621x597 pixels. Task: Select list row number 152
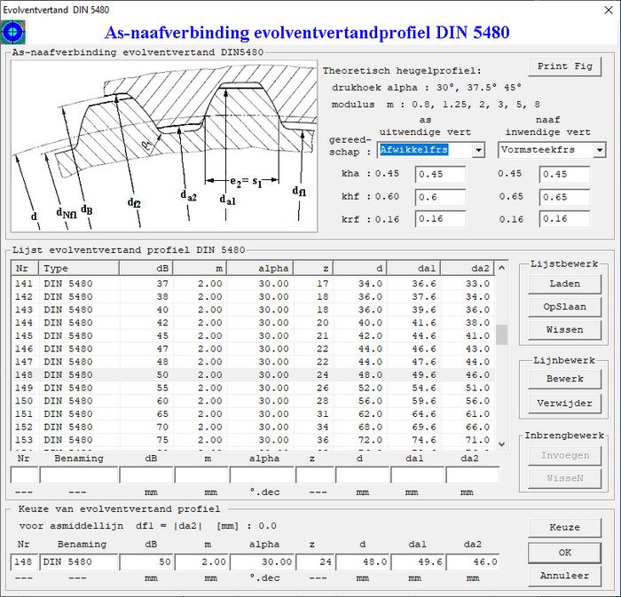(253, 428)
